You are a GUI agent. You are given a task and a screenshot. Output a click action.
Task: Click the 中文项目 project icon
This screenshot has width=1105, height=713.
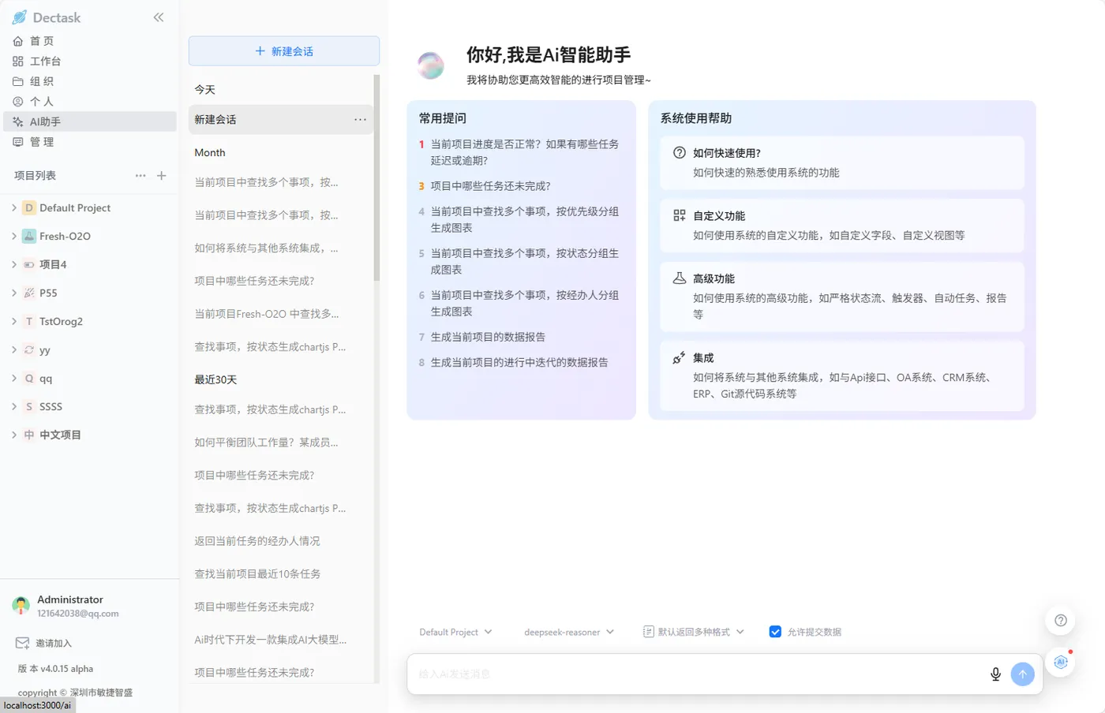point(29,435)
